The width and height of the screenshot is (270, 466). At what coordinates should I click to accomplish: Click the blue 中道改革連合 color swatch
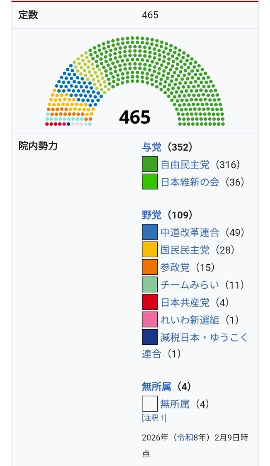150,232
